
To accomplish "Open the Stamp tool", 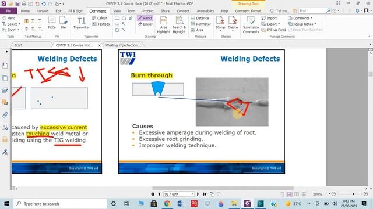I will (x=220, y=23).
